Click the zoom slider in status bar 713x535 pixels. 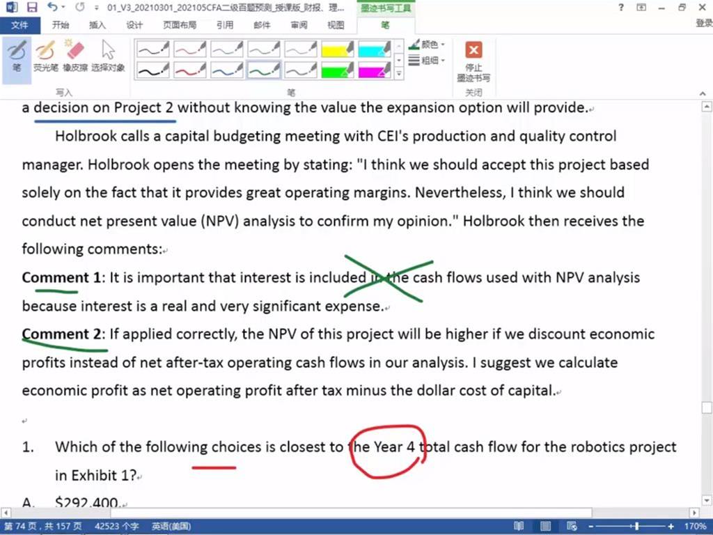click(636, 527)
